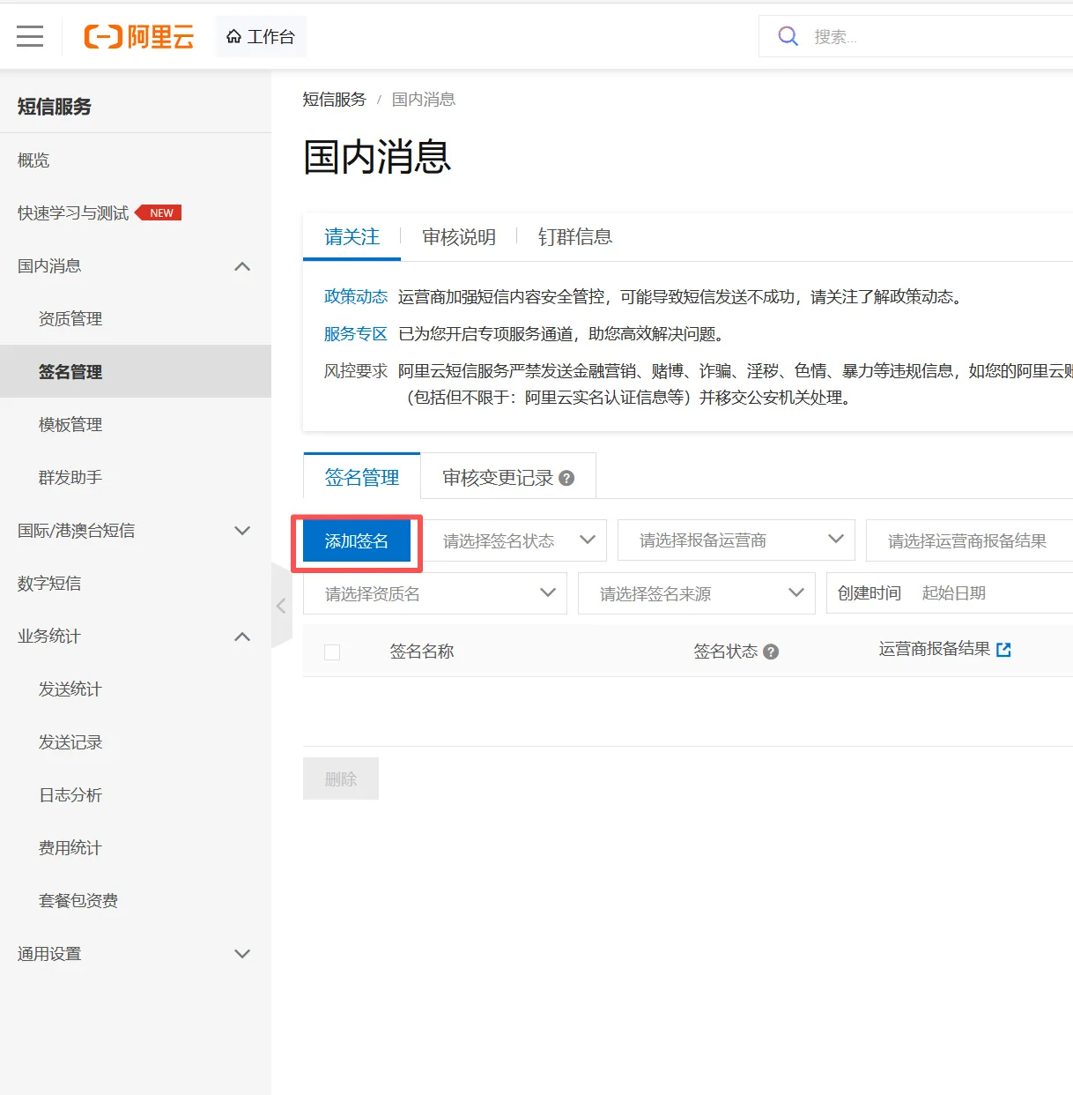Open 费用统计 in the sidebar

[70, 848]
